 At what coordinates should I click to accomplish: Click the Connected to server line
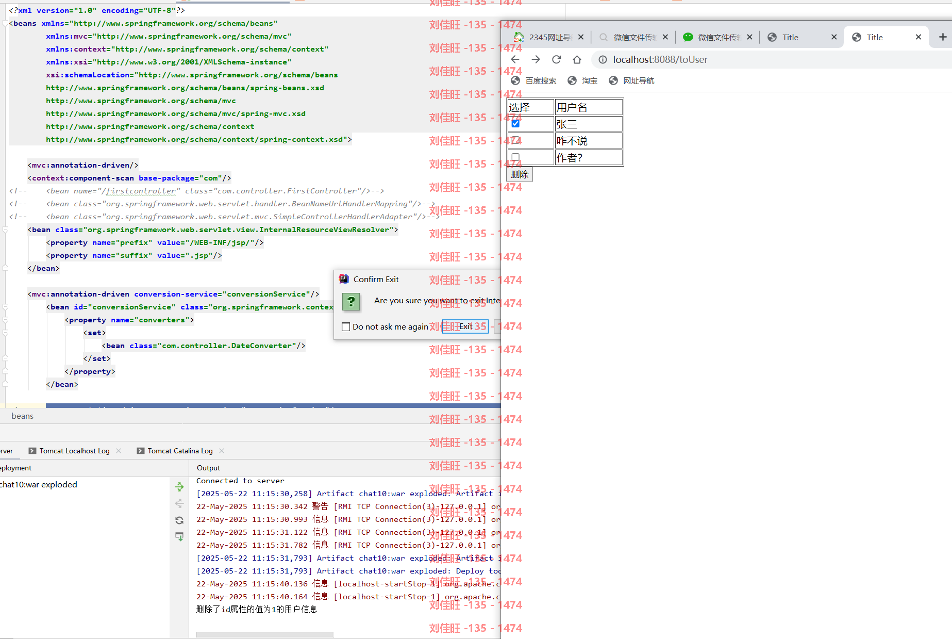(x=240, y=481)
